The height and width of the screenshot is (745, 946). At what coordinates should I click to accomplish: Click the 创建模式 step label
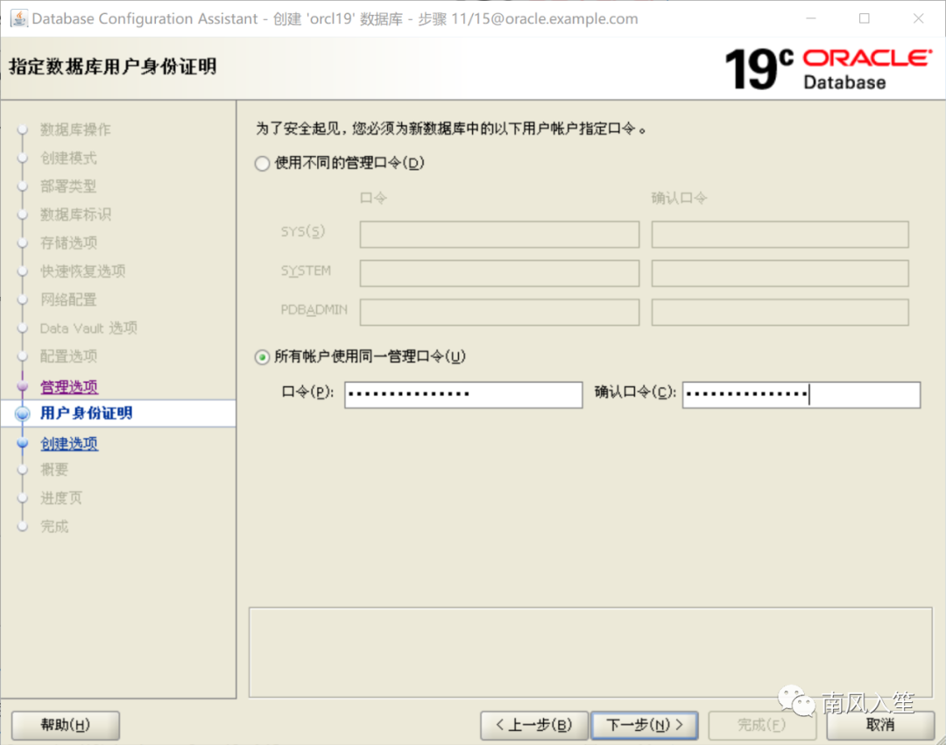point(68,158)
